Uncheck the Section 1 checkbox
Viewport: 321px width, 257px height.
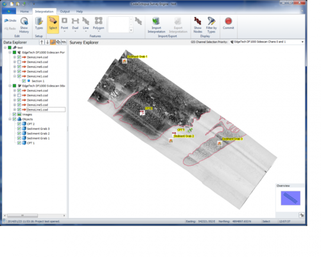point(24,81)
